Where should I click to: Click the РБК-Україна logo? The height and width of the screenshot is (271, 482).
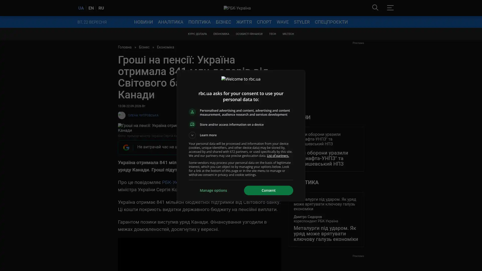(x=237, y=8)
